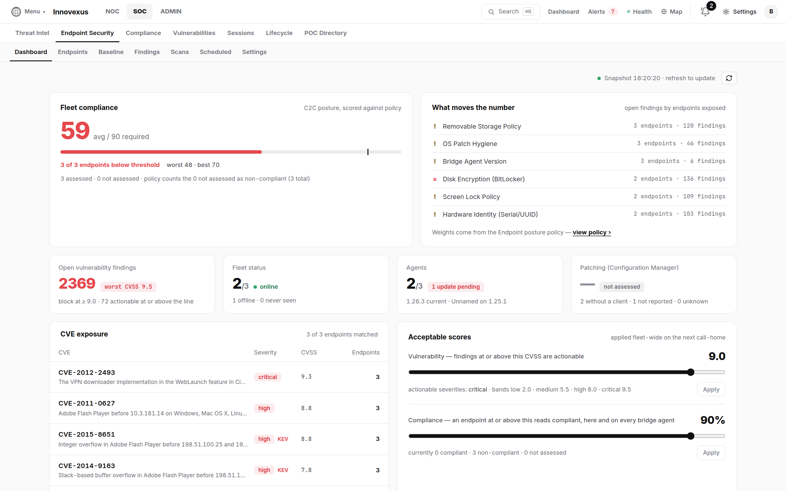The height and width of the screenshot is (491, 786).
Task: Open the Scheduled sub-tab
Action: [215, 52]
